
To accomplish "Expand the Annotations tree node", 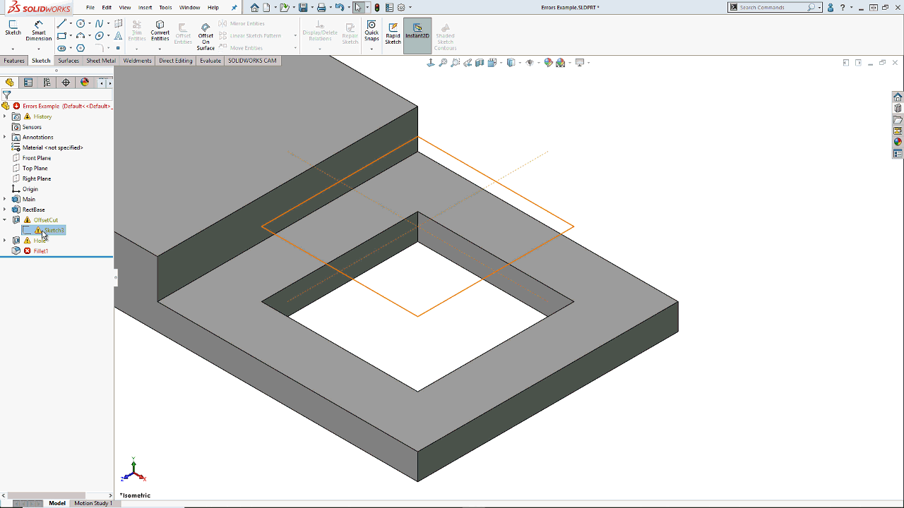I will coord(4,137).
